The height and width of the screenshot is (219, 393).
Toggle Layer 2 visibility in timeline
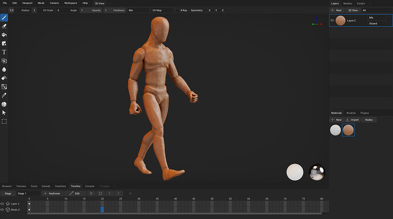coord(2,204)
